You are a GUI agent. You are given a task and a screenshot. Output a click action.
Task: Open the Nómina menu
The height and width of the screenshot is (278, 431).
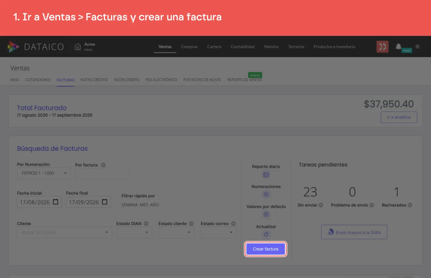click(271, 47)
